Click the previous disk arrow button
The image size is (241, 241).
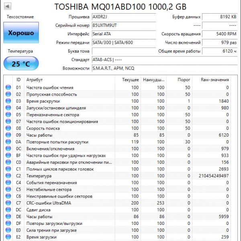(8, 6)
